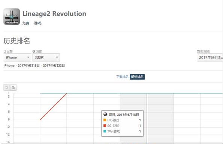Image resolution: width=223 pixels, height=144 pixels.
Task: Click the 历史排名 heading
Action: 16,41
